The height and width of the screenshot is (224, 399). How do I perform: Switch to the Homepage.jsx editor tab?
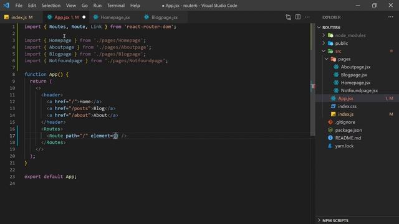(114, 17)
